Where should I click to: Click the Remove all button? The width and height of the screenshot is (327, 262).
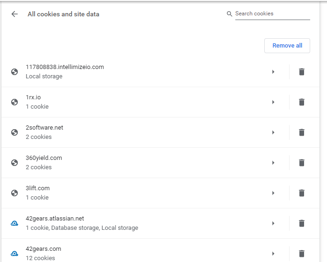[x=287, y=46]
